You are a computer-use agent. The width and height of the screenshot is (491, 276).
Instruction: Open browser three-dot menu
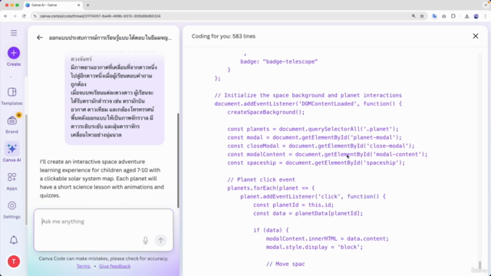tap(486, 16)
